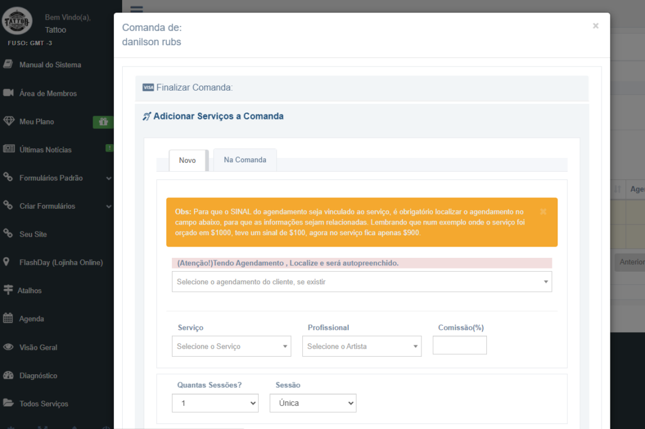
Task: Click the Visão Geral eye icon
Action: [x=8, y=347]
